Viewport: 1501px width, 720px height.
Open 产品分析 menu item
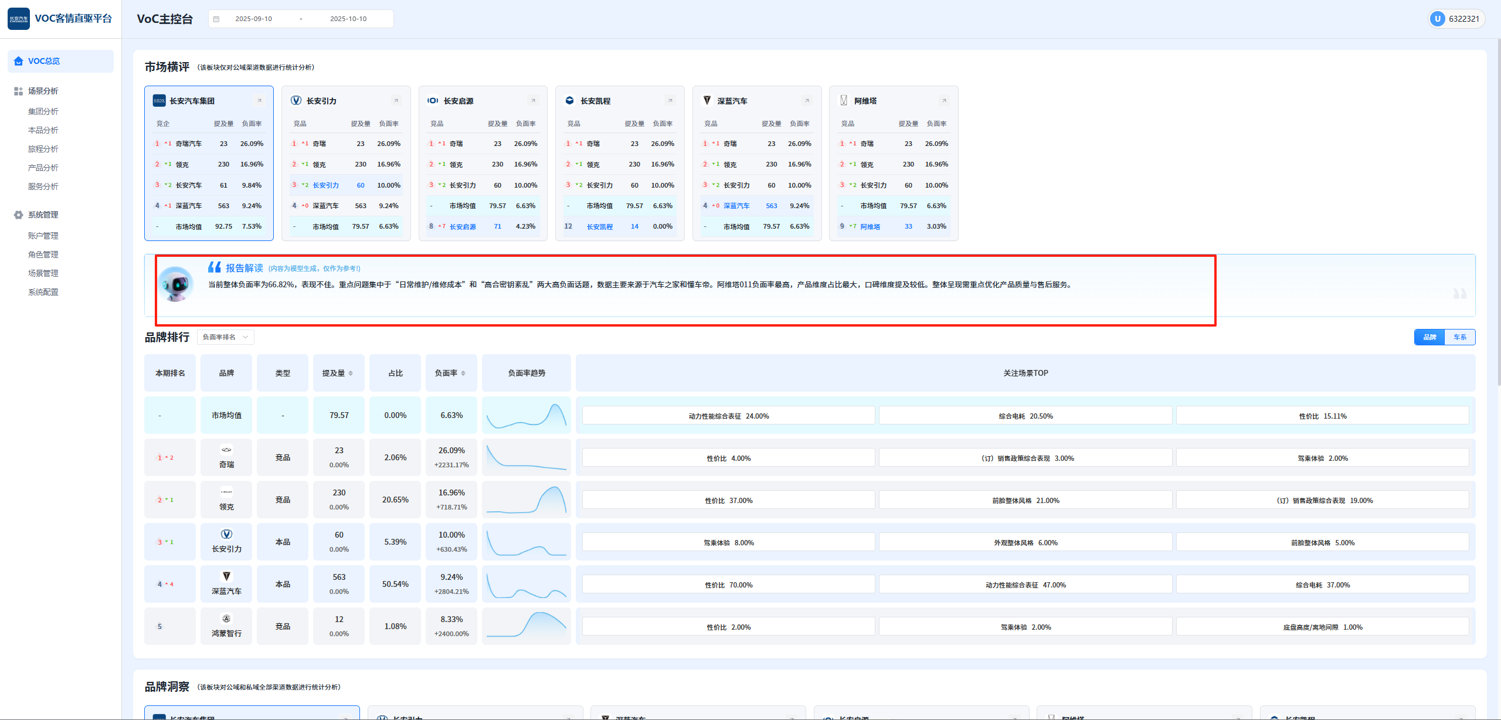click(x=43, y=168)
